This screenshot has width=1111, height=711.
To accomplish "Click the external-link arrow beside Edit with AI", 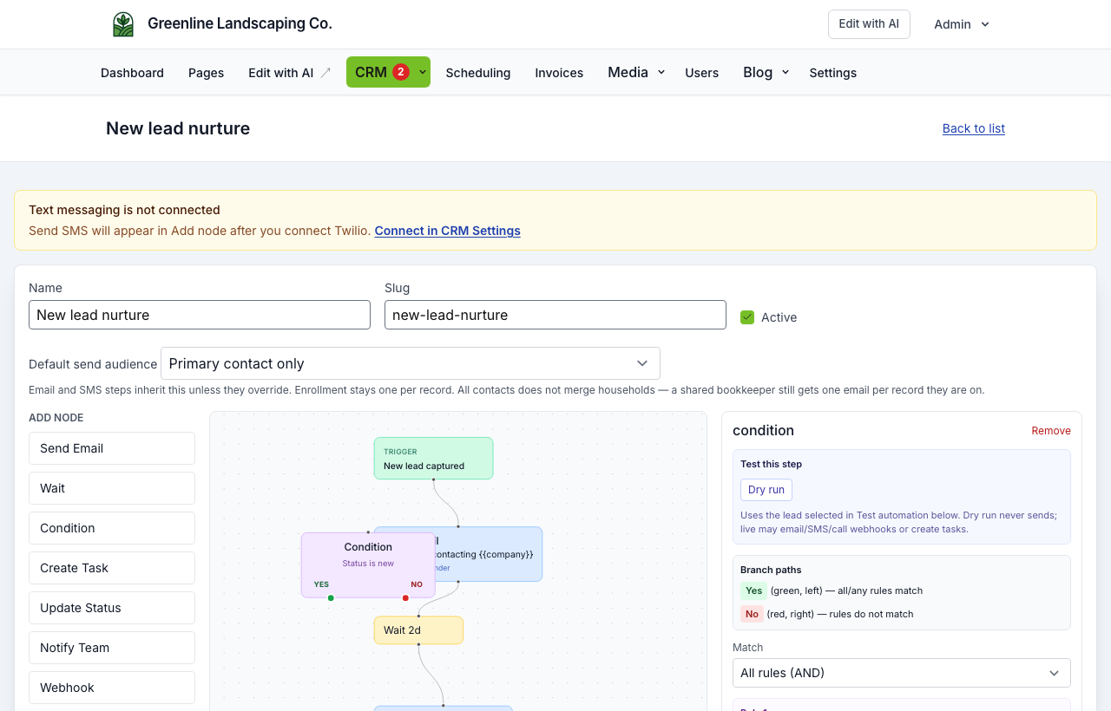I will click(x=325, y=73).
